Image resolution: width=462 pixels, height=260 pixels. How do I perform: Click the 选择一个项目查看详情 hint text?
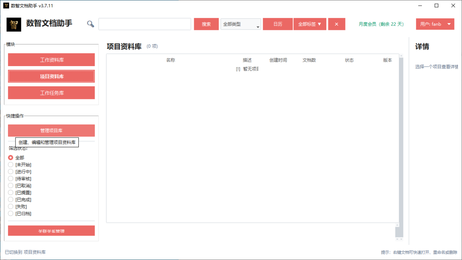[x=437, y=67]
